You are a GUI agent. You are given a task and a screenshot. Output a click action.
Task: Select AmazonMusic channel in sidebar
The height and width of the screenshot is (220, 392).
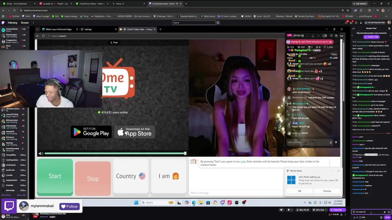pos(14,30)
